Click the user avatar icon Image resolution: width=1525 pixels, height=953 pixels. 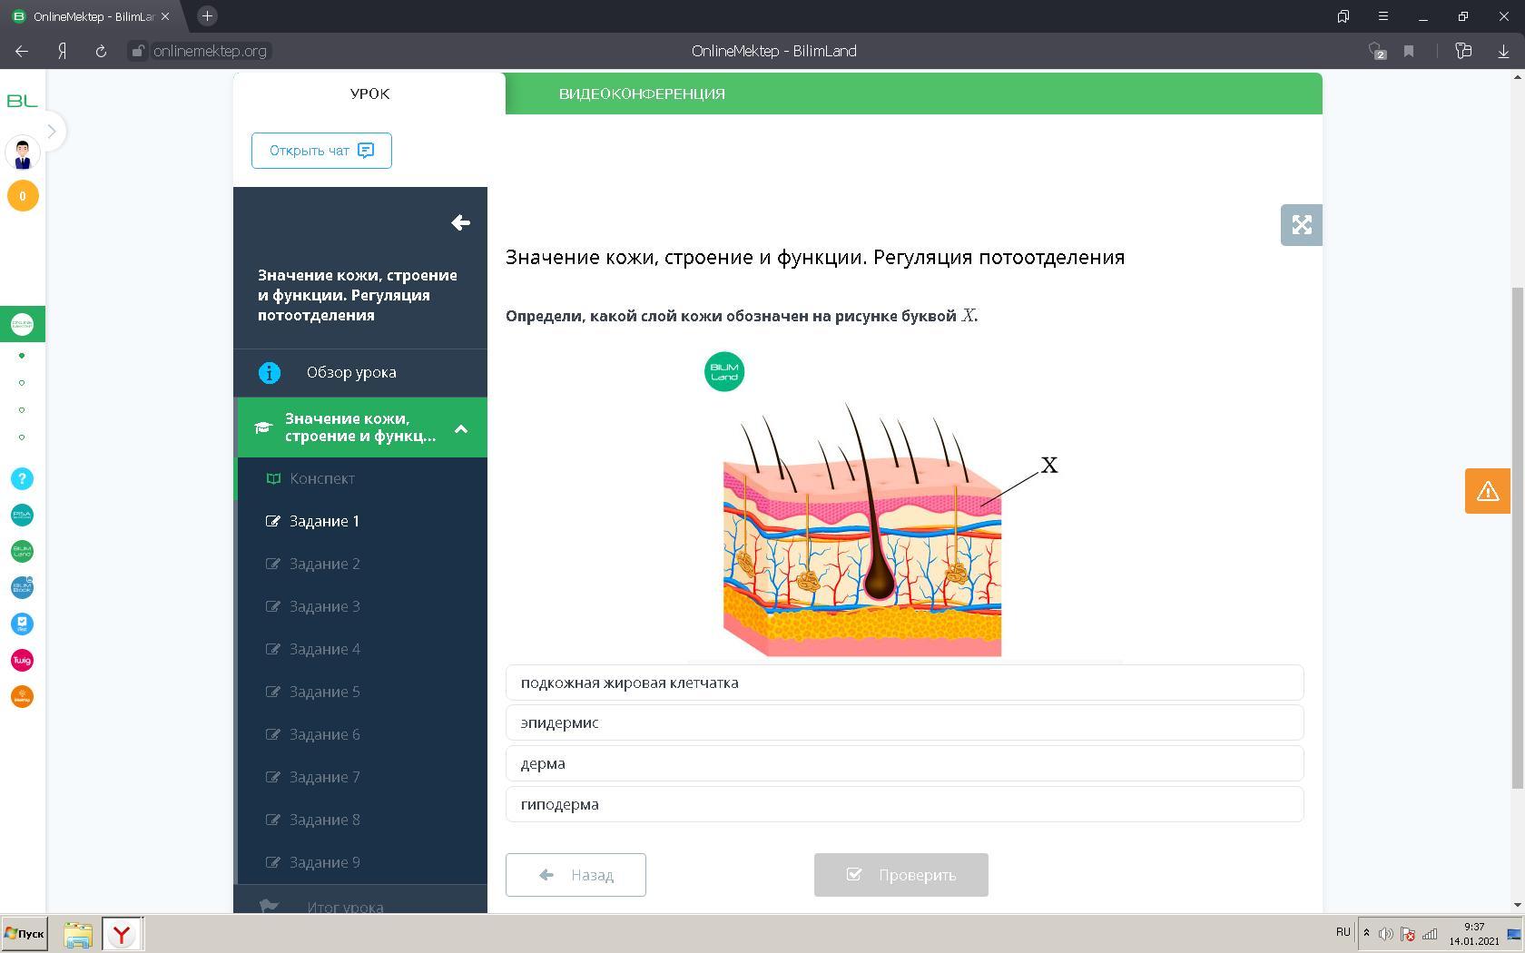click(x=22, y=153)
